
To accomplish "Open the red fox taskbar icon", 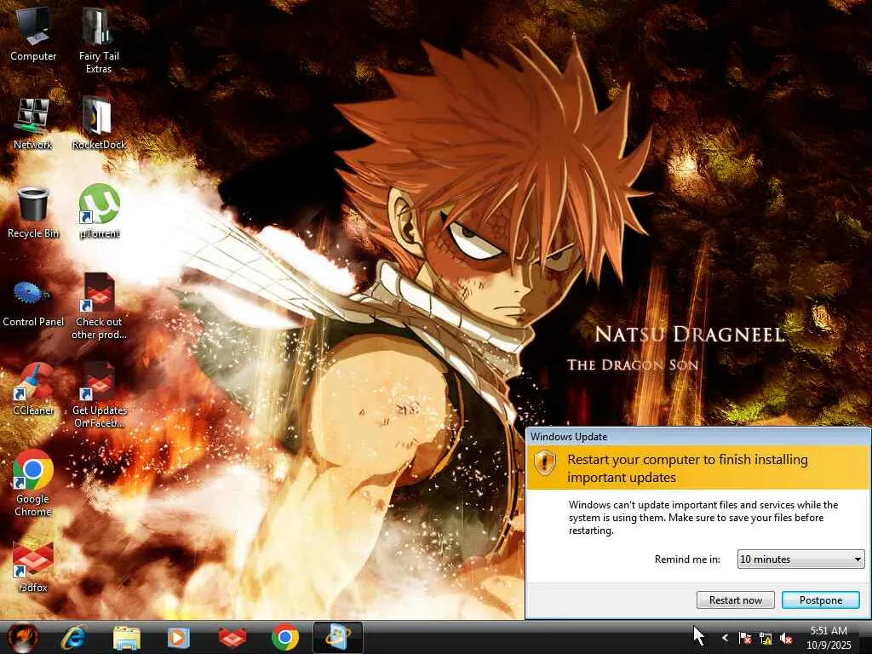I will pyautogui.click(x=232, y=637).
